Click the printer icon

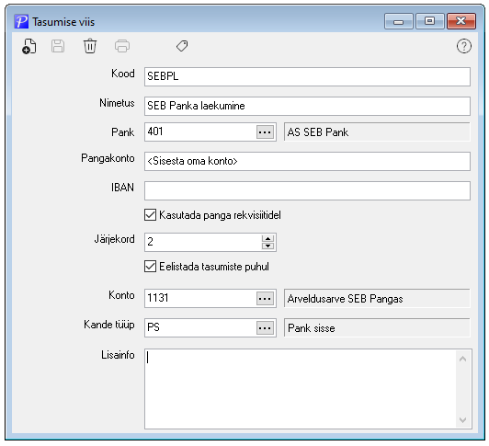click(122, 46)
